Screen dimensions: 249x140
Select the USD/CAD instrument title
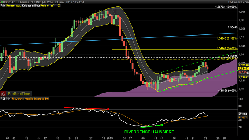coord(9,2)
